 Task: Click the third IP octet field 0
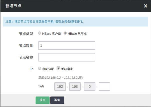click(89, 86)
